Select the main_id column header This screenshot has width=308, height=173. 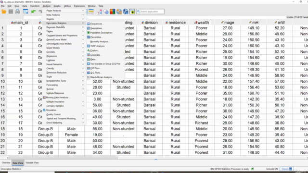19,23
